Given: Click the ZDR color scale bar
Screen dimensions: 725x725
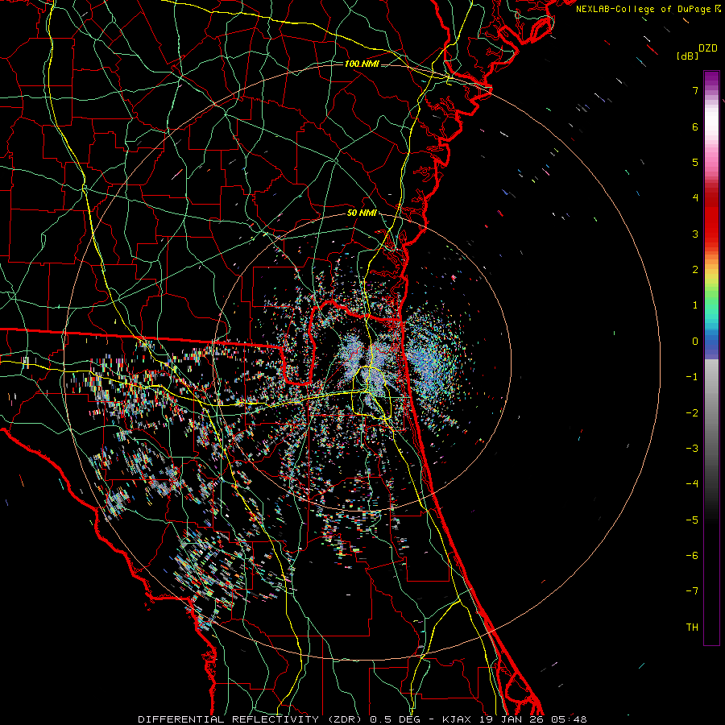Looking at the screenshot, I should coord(711,358).
